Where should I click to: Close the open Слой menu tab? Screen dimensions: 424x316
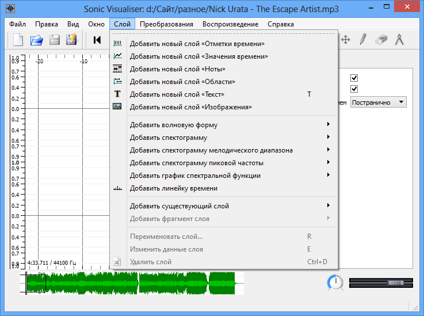point(122,24)
